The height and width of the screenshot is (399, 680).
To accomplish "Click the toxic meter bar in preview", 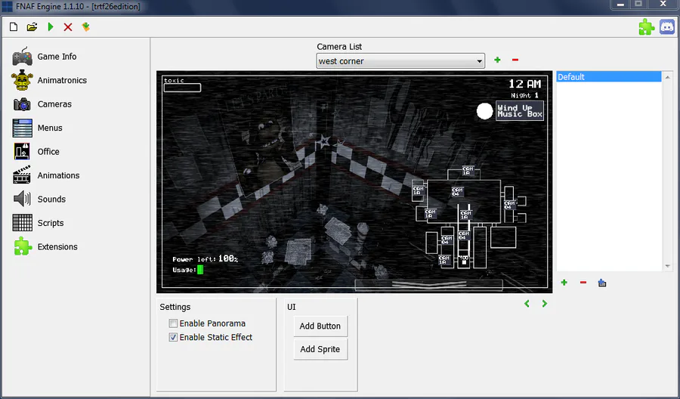I will click(182, 88).
